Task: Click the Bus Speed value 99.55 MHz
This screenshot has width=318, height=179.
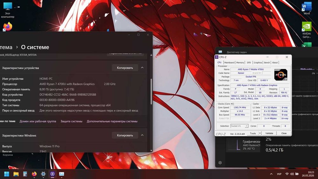Action: [x=240, y=115]
